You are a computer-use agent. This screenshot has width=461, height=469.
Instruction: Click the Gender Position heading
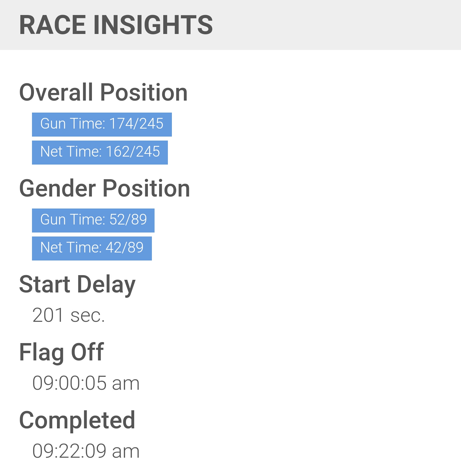coord(105,188)
